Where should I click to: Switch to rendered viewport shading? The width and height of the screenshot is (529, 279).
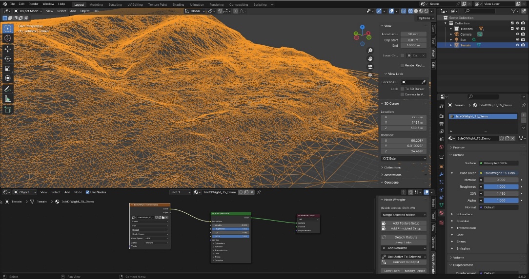(x=427, y=11)
